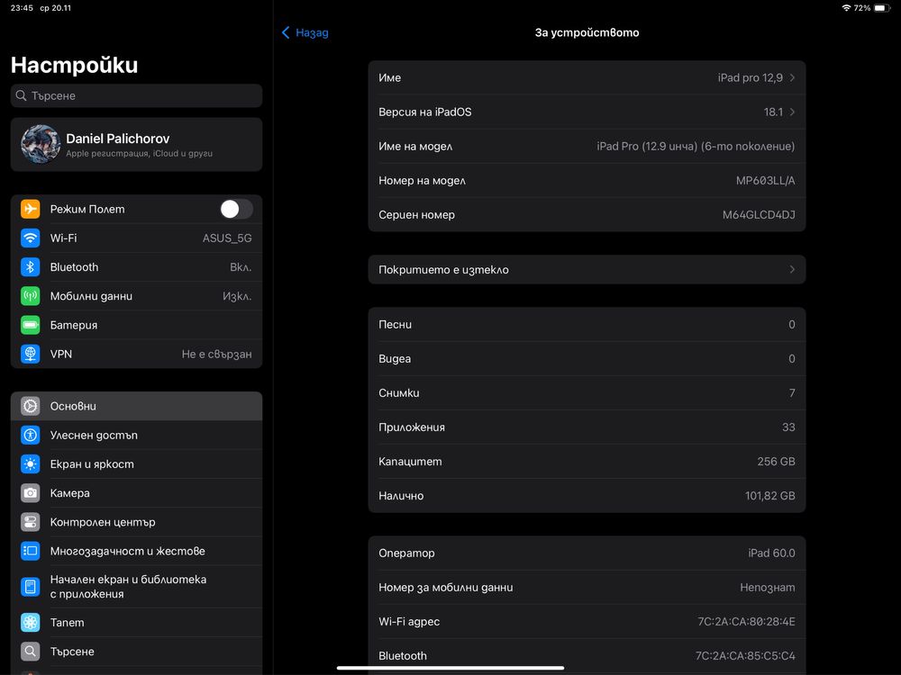Tap the 18.1 version value
The height and width of the screenshot is (675, 901).
click(x=773, y=112)
